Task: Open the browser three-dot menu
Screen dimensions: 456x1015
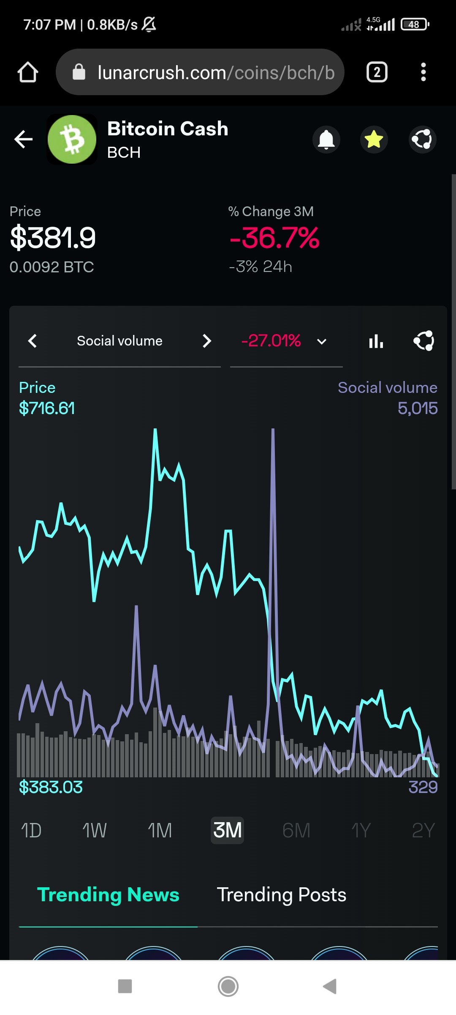Action: pos(423,72)
